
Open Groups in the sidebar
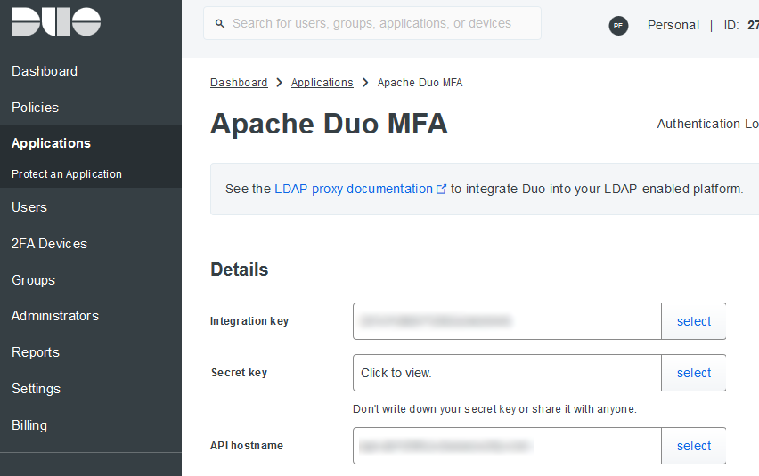[33, 280]
